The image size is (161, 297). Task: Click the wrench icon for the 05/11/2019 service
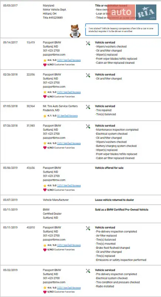click(x=88, y=228)
